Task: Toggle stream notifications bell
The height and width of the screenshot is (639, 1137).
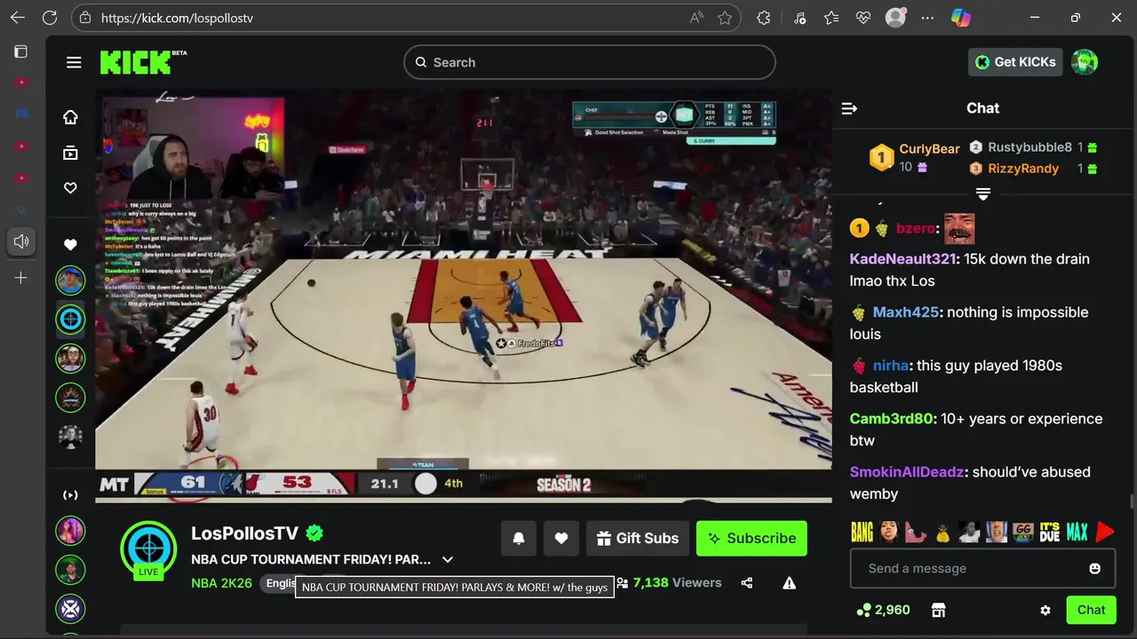Action: [519, 538]
